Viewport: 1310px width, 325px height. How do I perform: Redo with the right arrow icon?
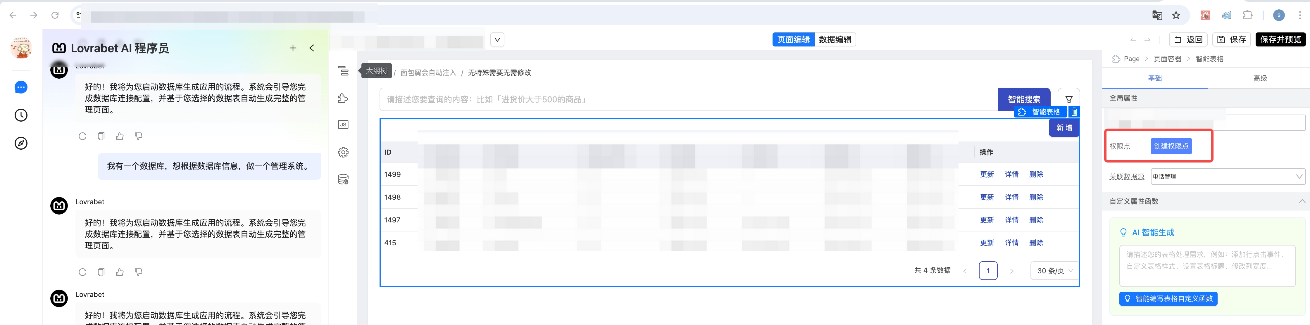coord(1147,40)
